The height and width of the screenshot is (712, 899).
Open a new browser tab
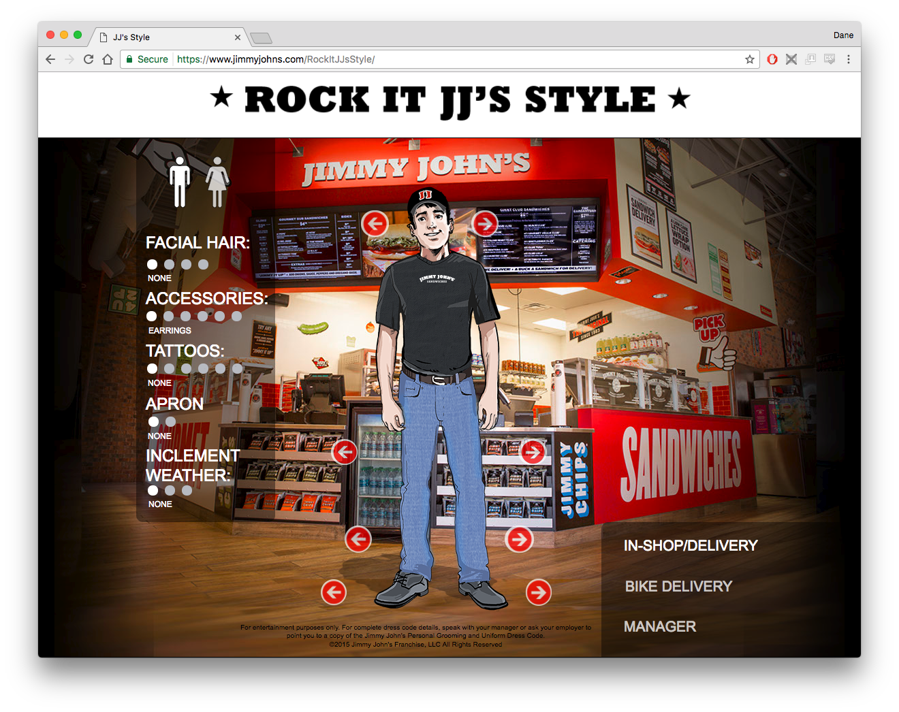coord(262,37)
